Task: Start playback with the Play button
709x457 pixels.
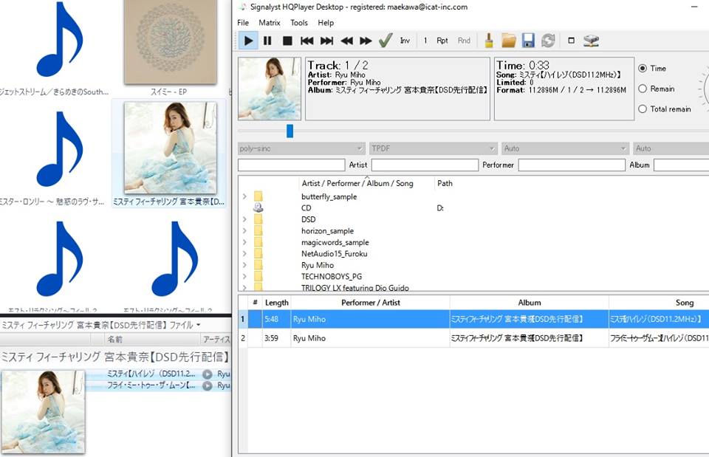Action: (x=248, y=41)
